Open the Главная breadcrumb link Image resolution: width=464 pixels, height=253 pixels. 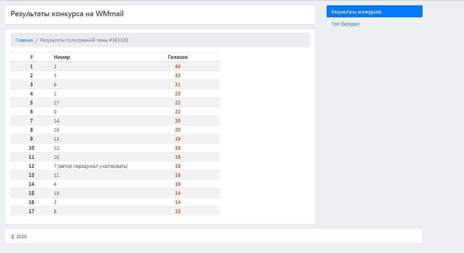[x=24, y=40]
